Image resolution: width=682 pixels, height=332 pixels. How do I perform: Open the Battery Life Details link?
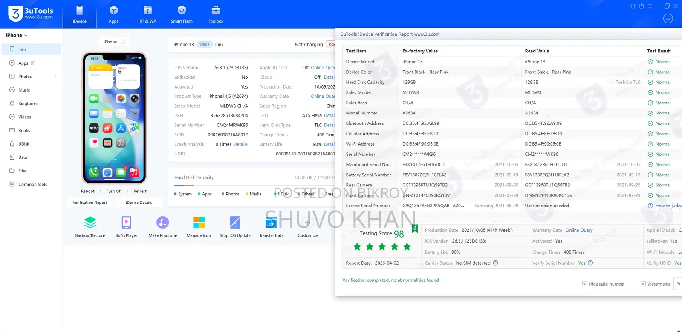pyautogui.click(x=329, y=144)
